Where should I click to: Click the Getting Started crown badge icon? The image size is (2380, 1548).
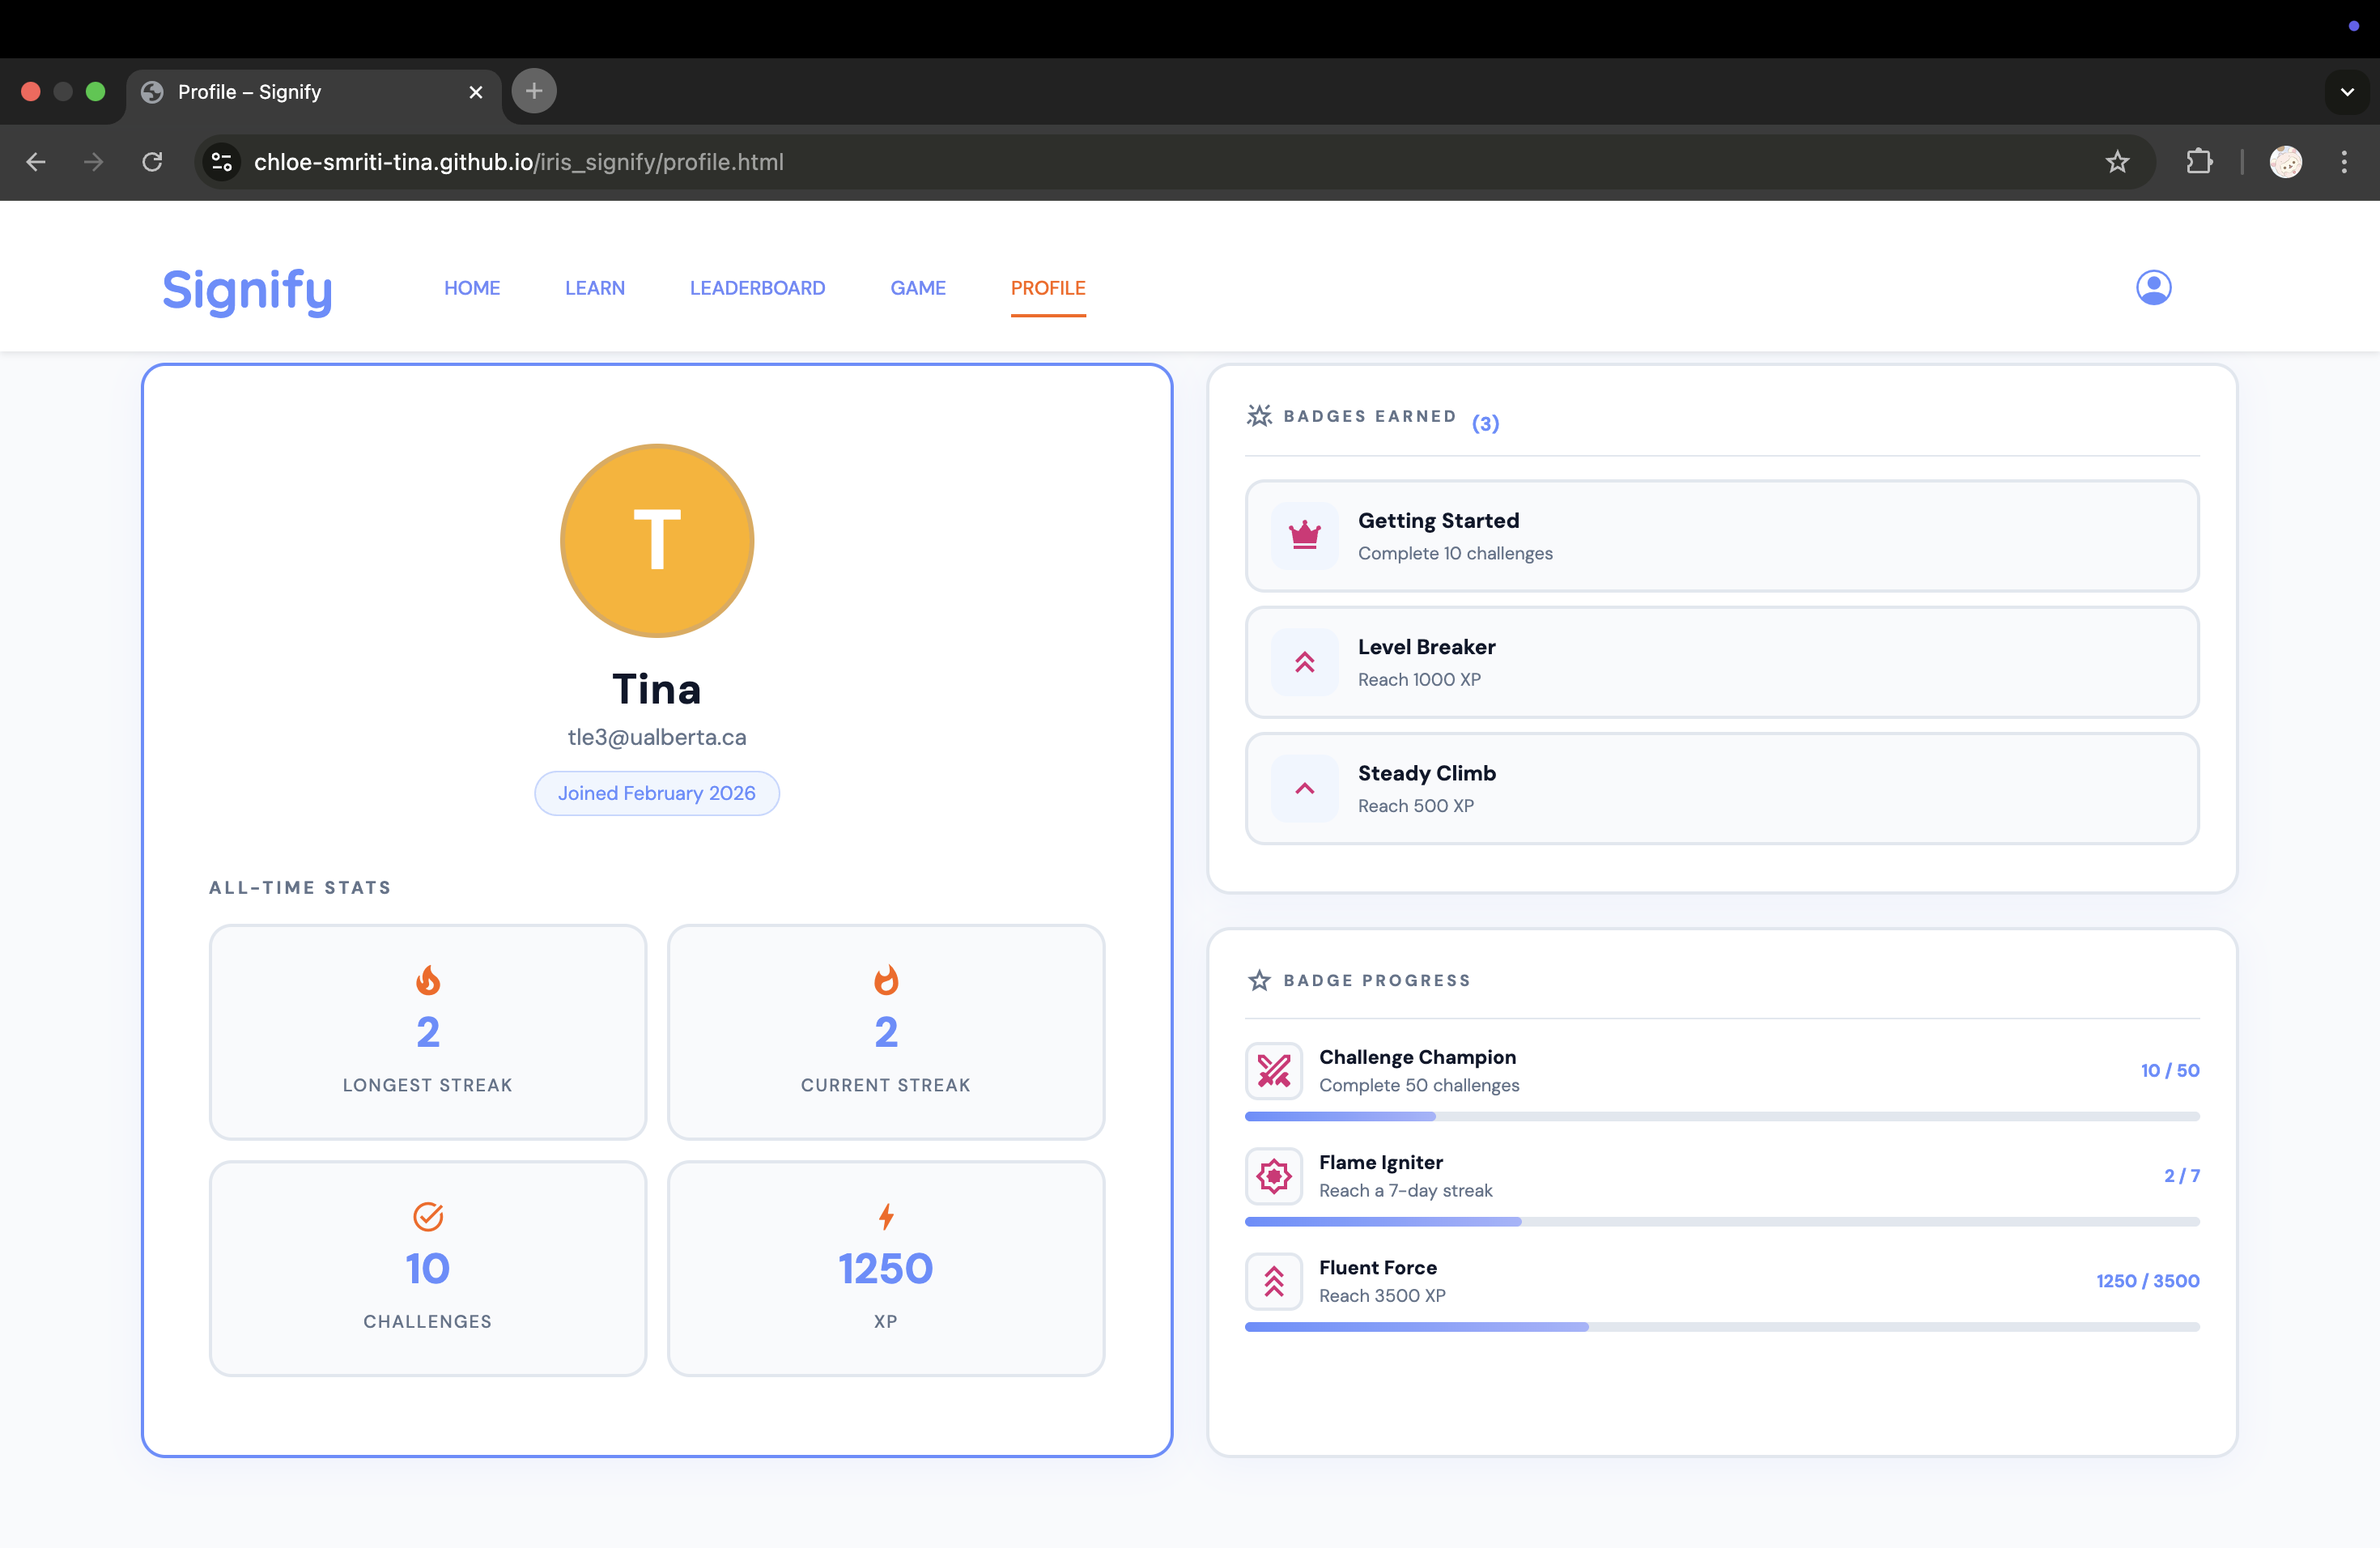click(x=1304, y=536)
